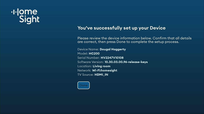
Task: Click network value "Wi-Fi:homesight"
Action: click(x=105, y=70)
